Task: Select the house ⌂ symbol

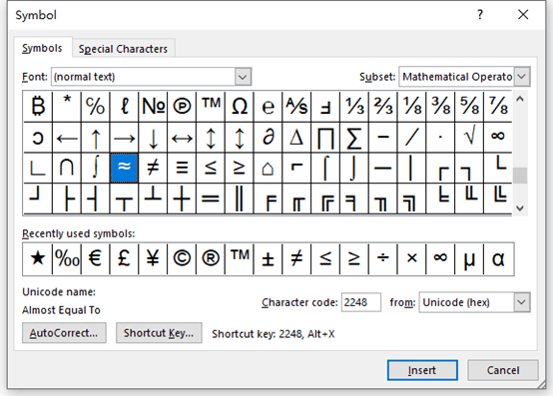Action: click(269, 168)
